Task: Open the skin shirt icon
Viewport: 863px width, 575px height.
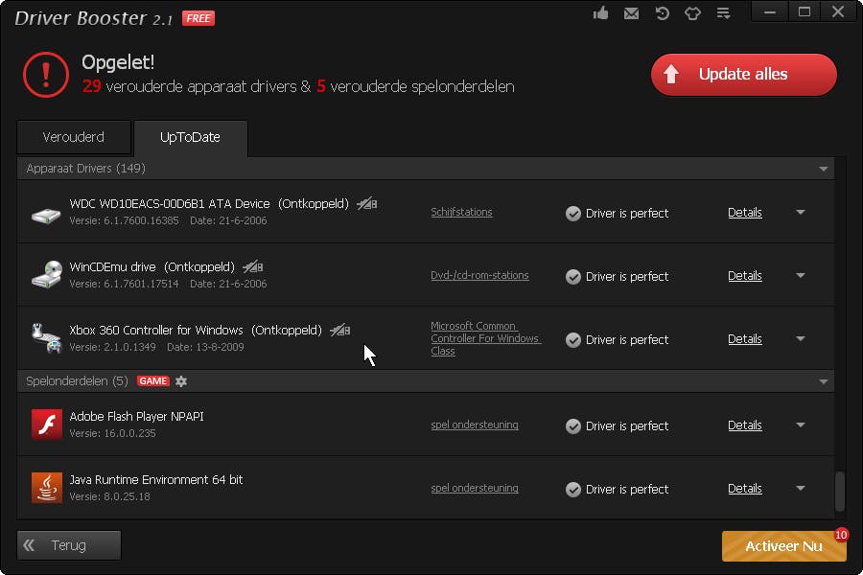Action: [692, 13]
